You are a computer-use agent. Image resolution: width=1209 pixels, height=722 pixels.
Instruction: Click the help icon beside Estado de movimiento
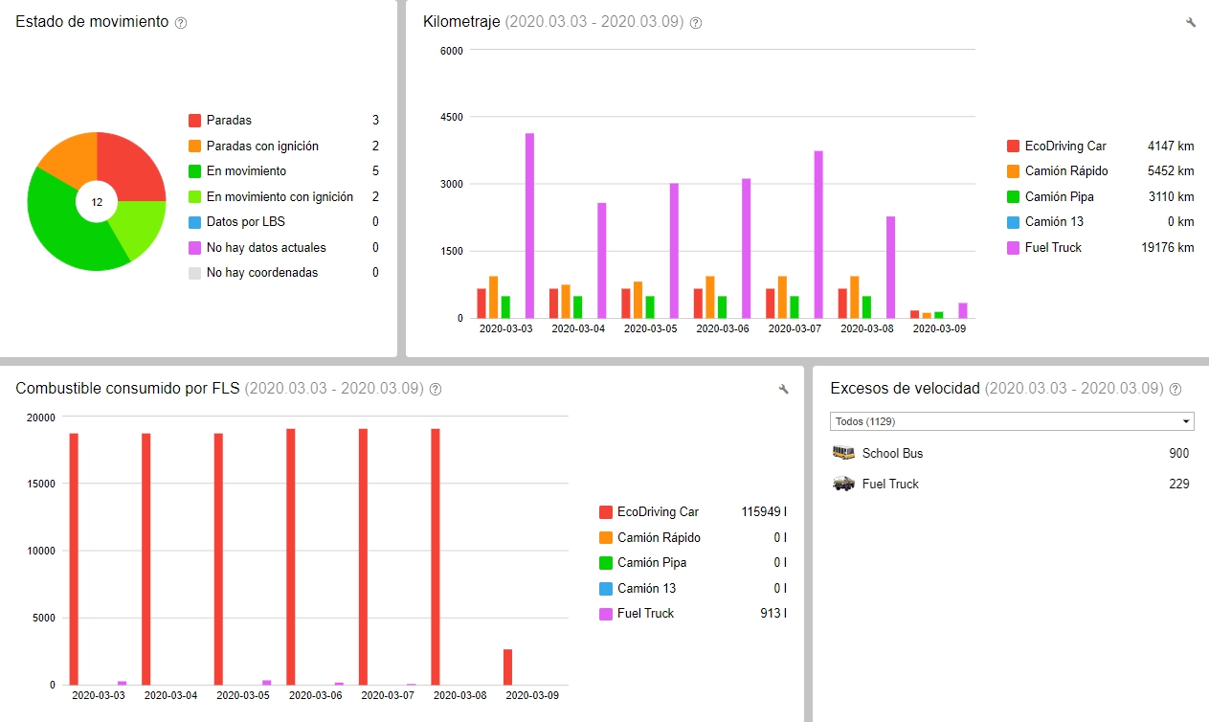(181, 23)
